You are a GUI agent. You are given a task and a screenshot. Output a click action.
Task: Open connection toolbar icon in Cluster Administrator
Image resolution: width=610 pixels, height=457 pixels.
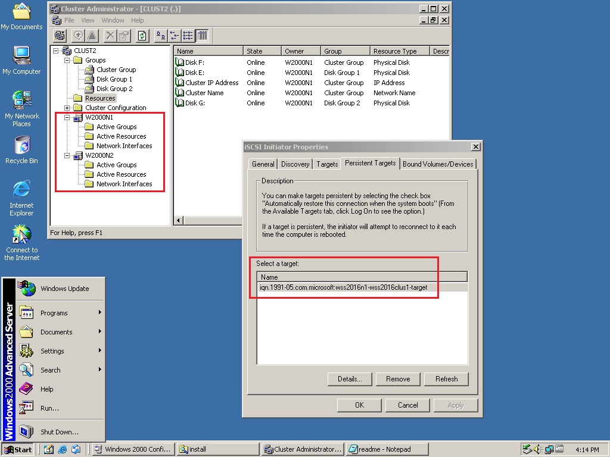tap(60, 36)
